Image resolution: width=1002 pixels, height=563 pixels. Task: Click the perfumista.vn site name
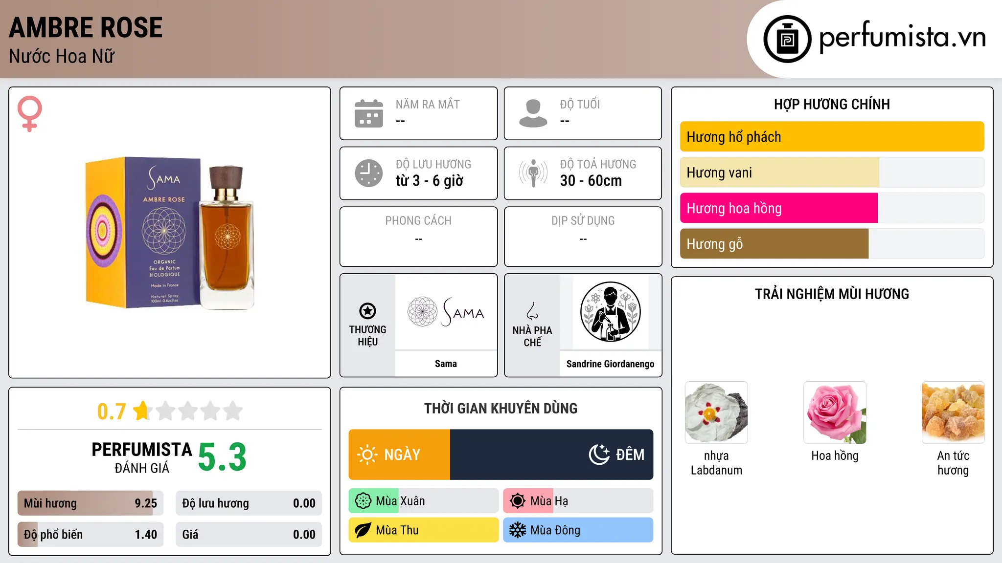click(903, 37)
